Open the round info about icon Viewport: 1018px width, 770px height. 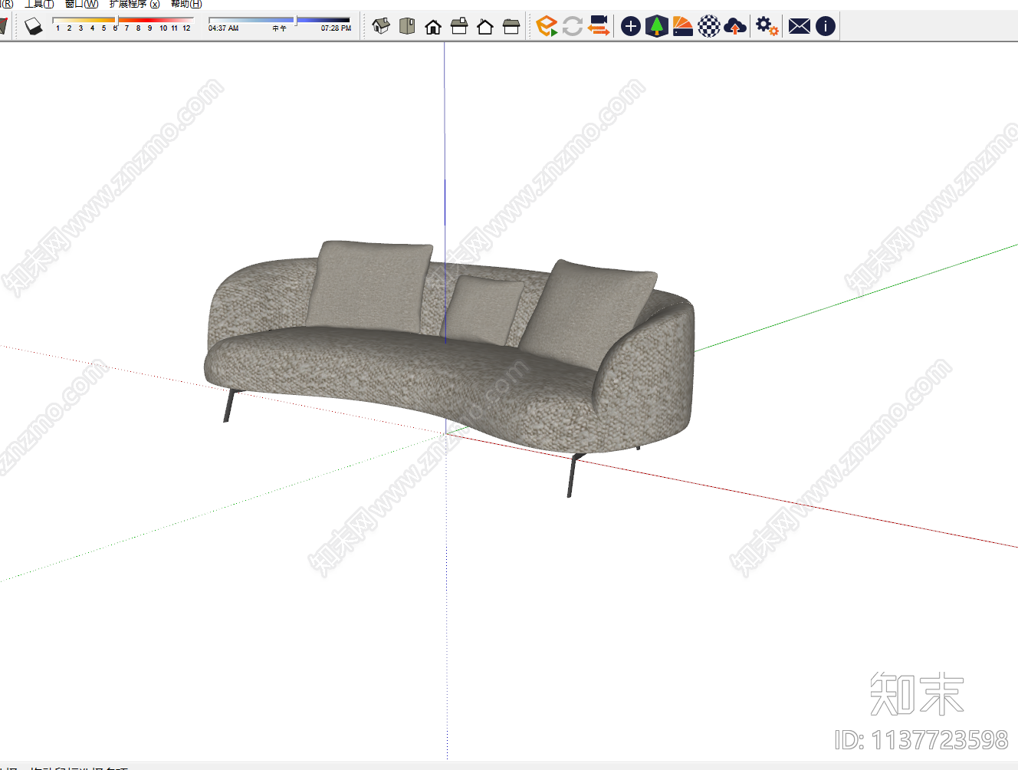point(826,27)
